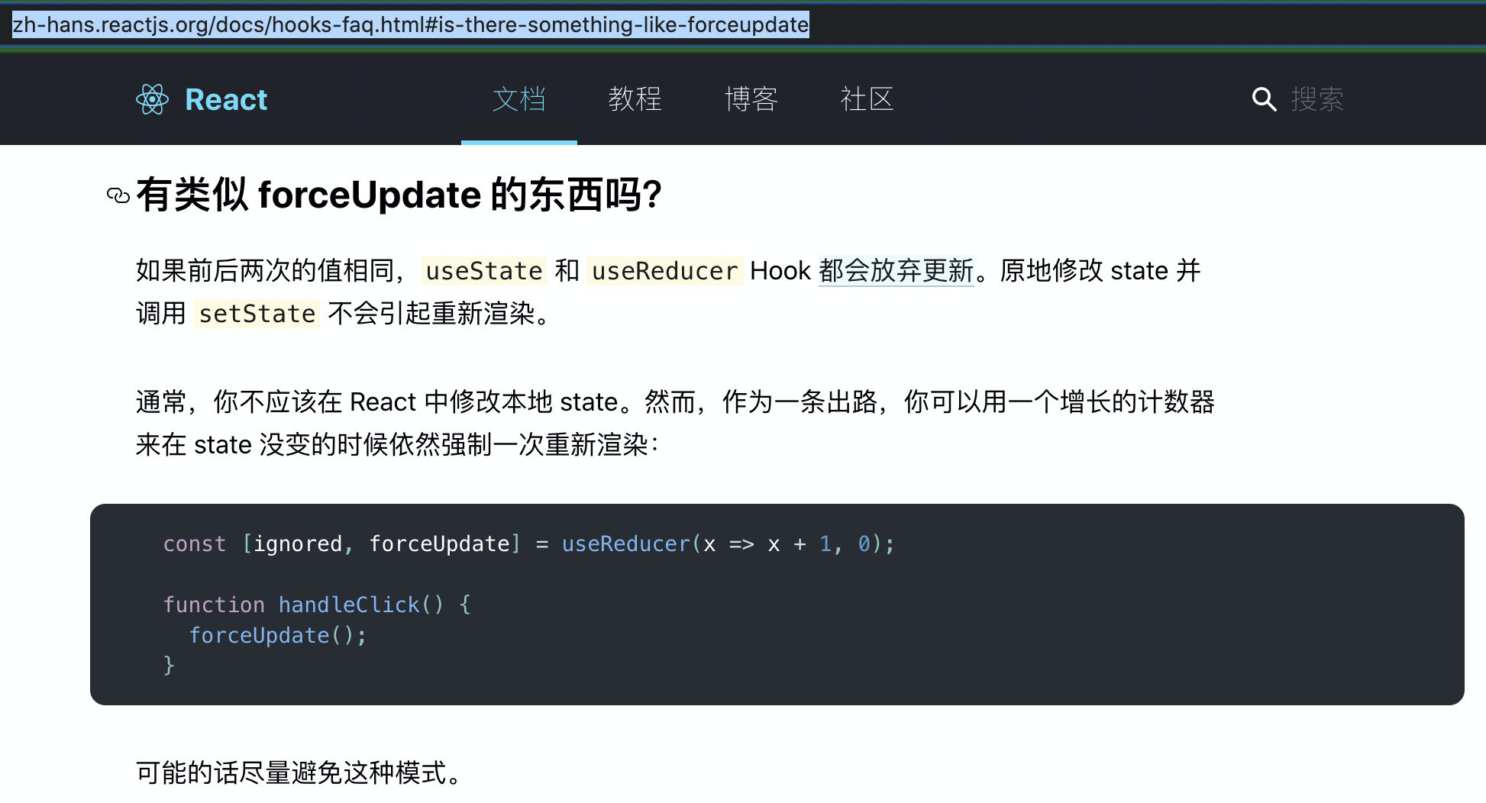The image size is (1486, 803).
Task: Click the closing brace line in code block
Action: [x=169, y=666]
